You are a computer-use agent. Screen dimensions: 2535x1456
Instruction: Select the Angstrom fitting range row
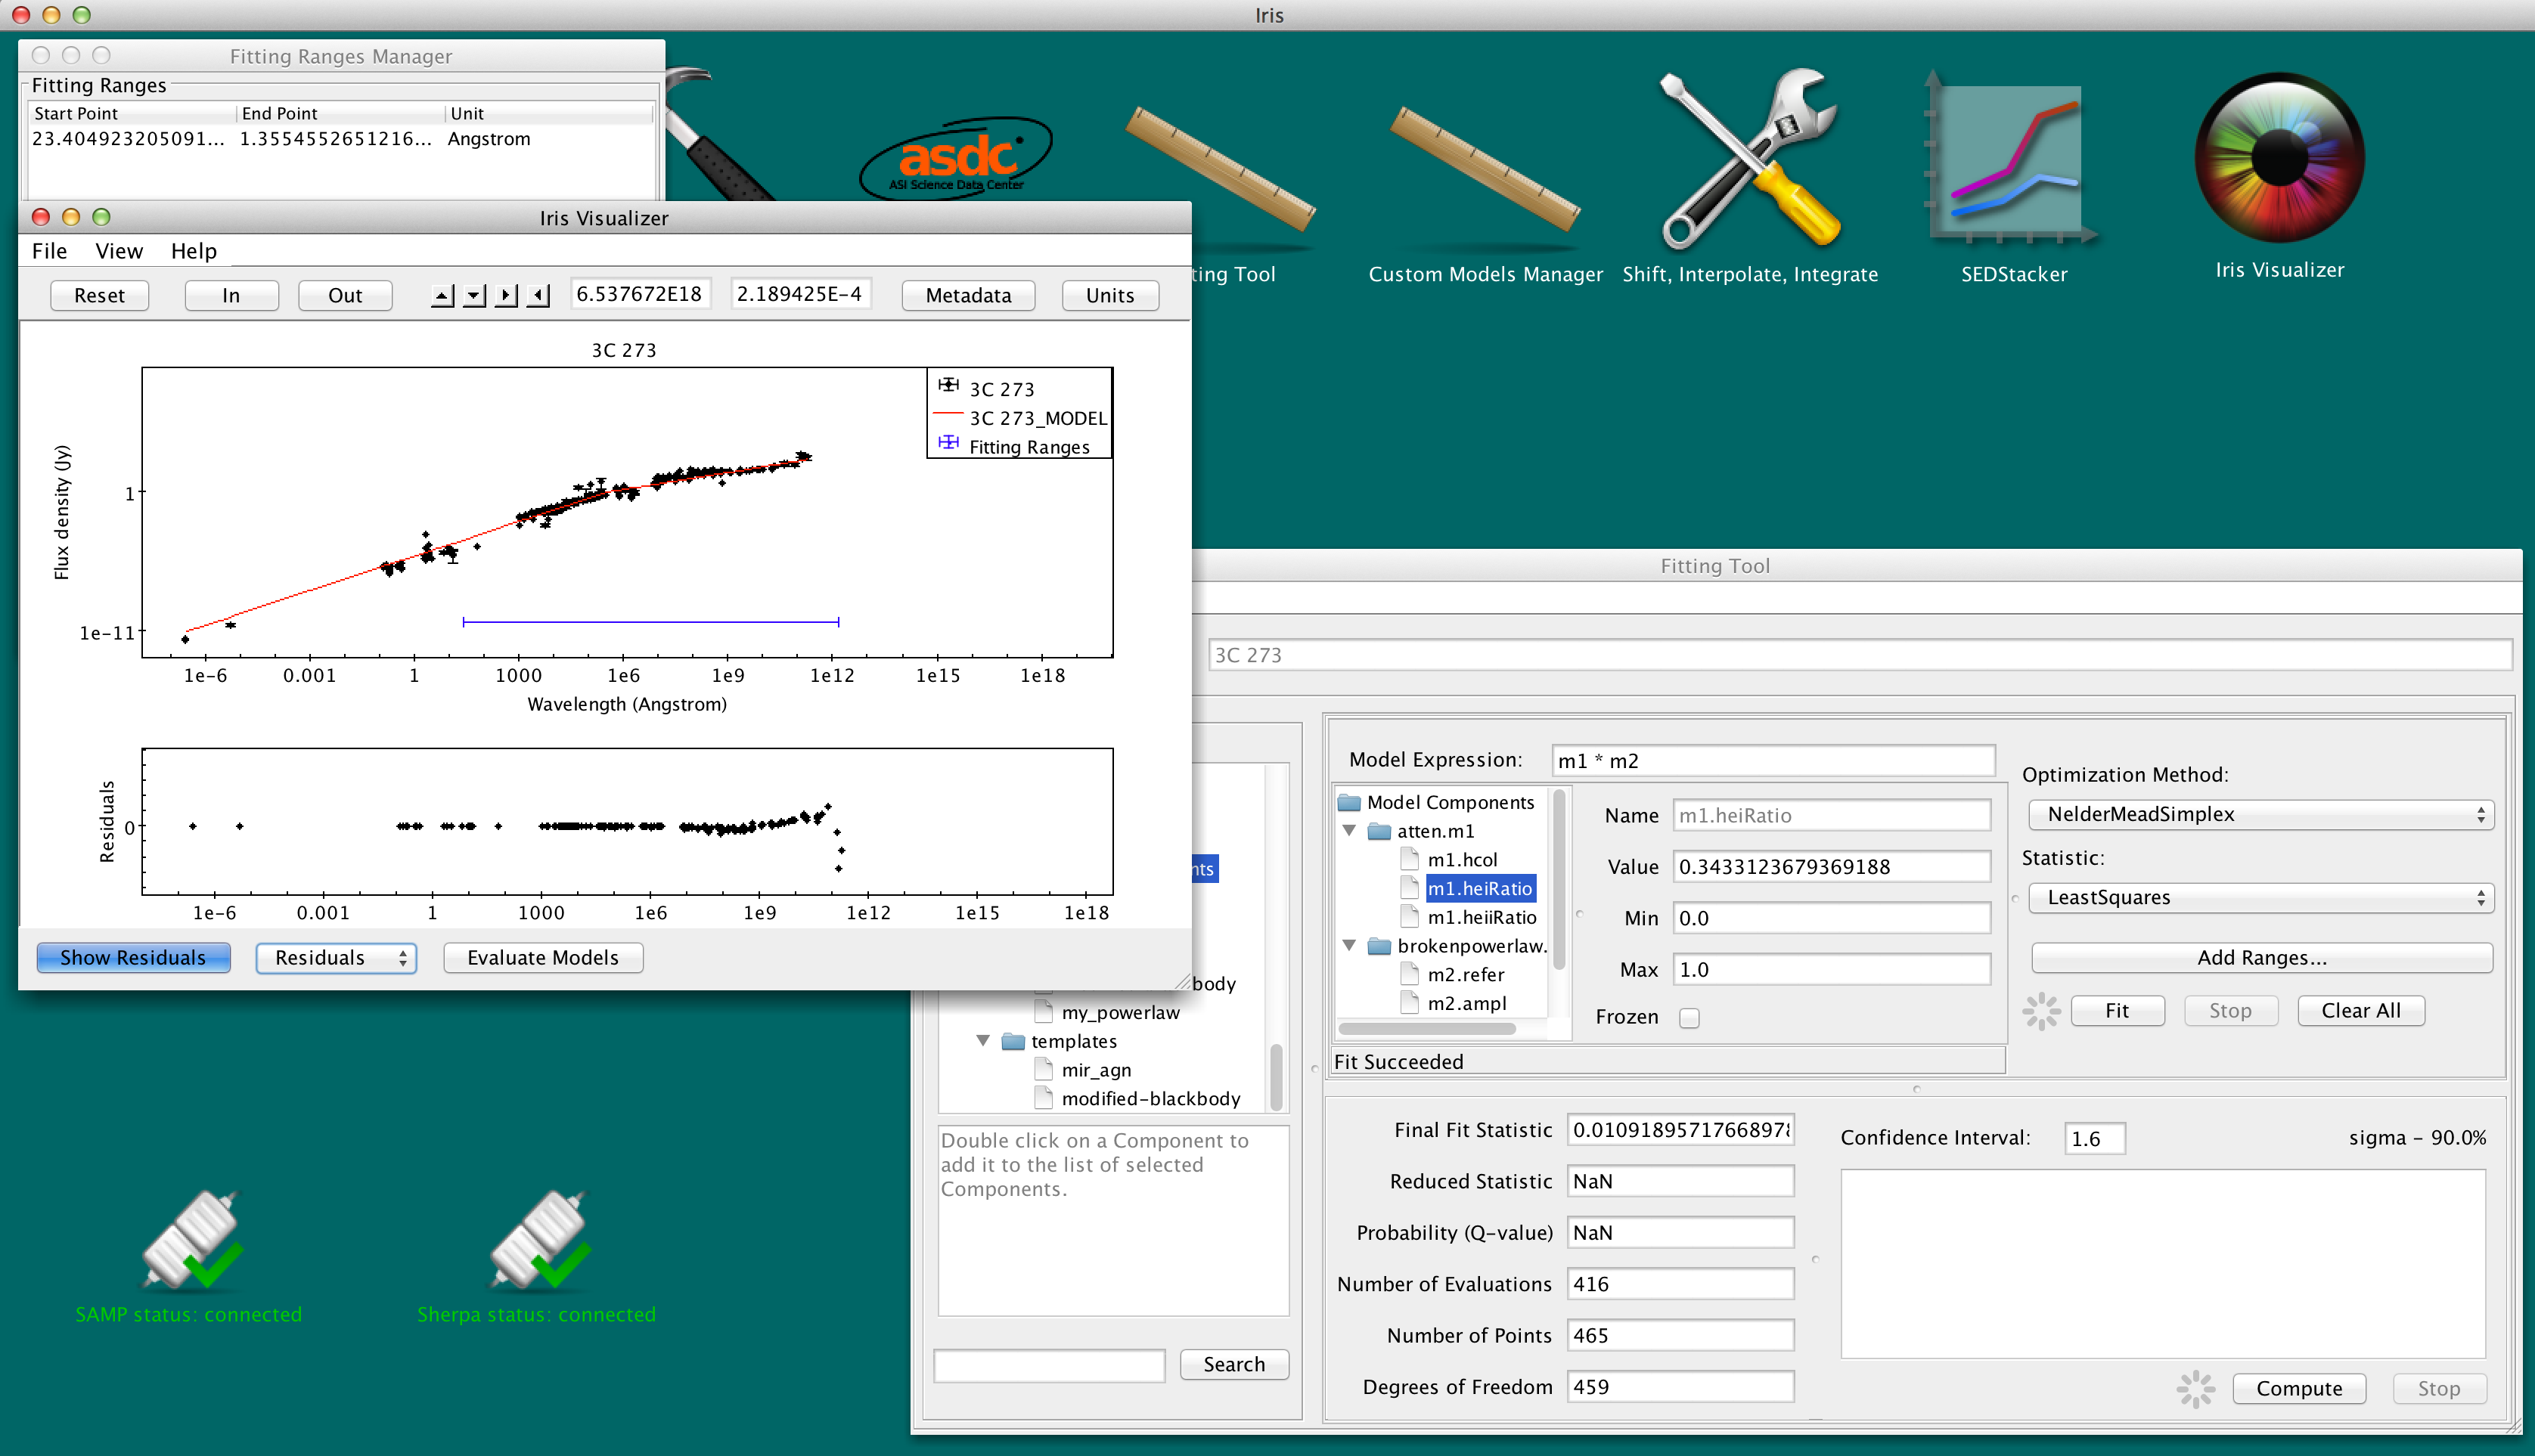[x=340, y=139]
